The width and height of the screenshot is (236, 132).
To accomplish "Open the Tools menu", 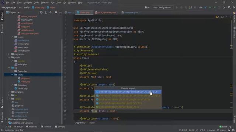I will [x=59, y=3].
